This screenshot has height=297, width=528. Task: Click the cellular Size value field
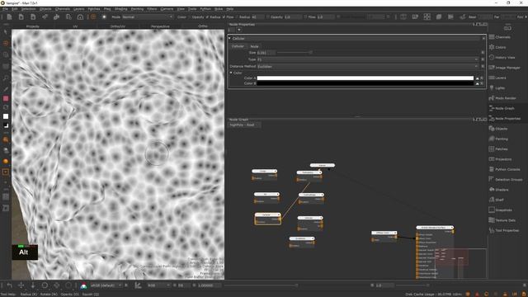(266, 53)
